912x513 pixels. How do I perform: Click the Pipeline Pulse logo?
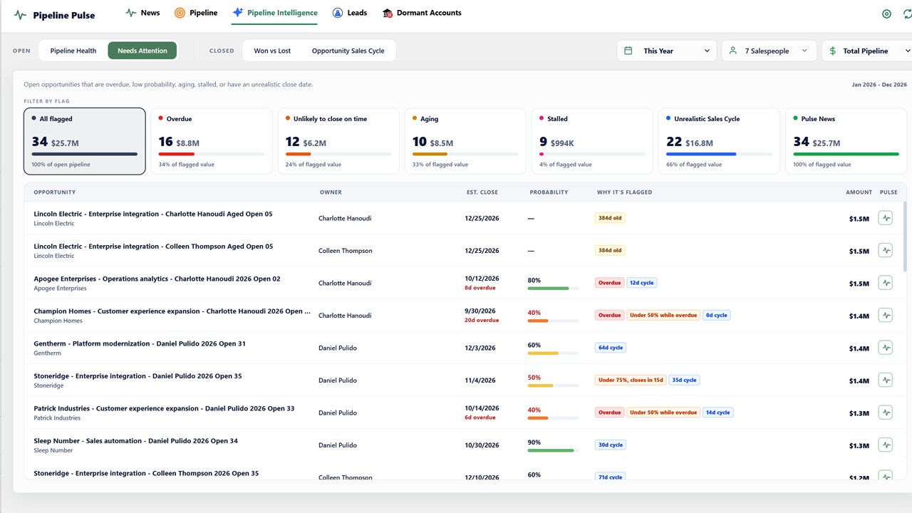click(x=54, y=15)
